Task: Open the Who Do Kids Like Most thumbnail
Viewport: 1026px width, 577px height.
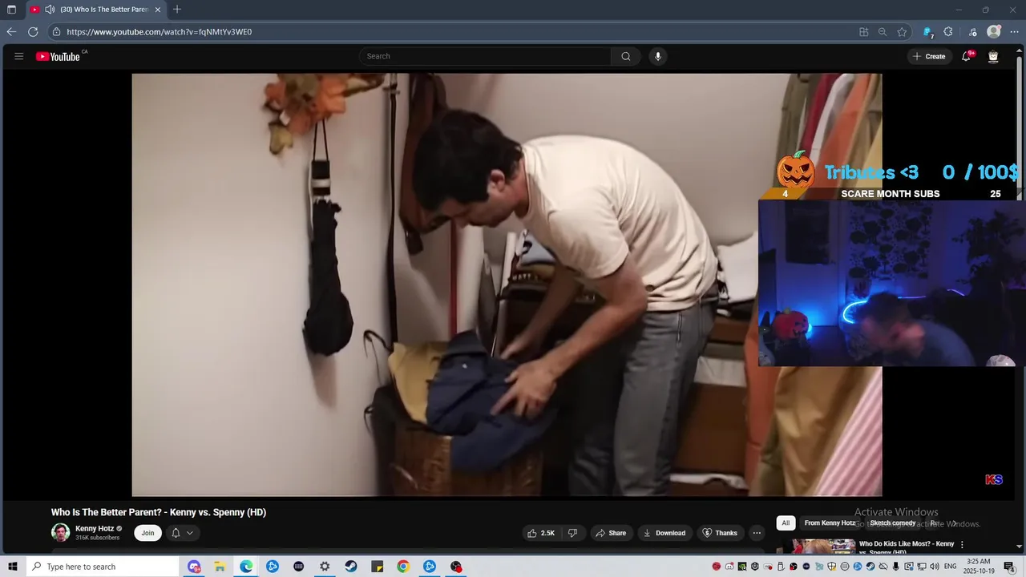Action: point(815,547)
